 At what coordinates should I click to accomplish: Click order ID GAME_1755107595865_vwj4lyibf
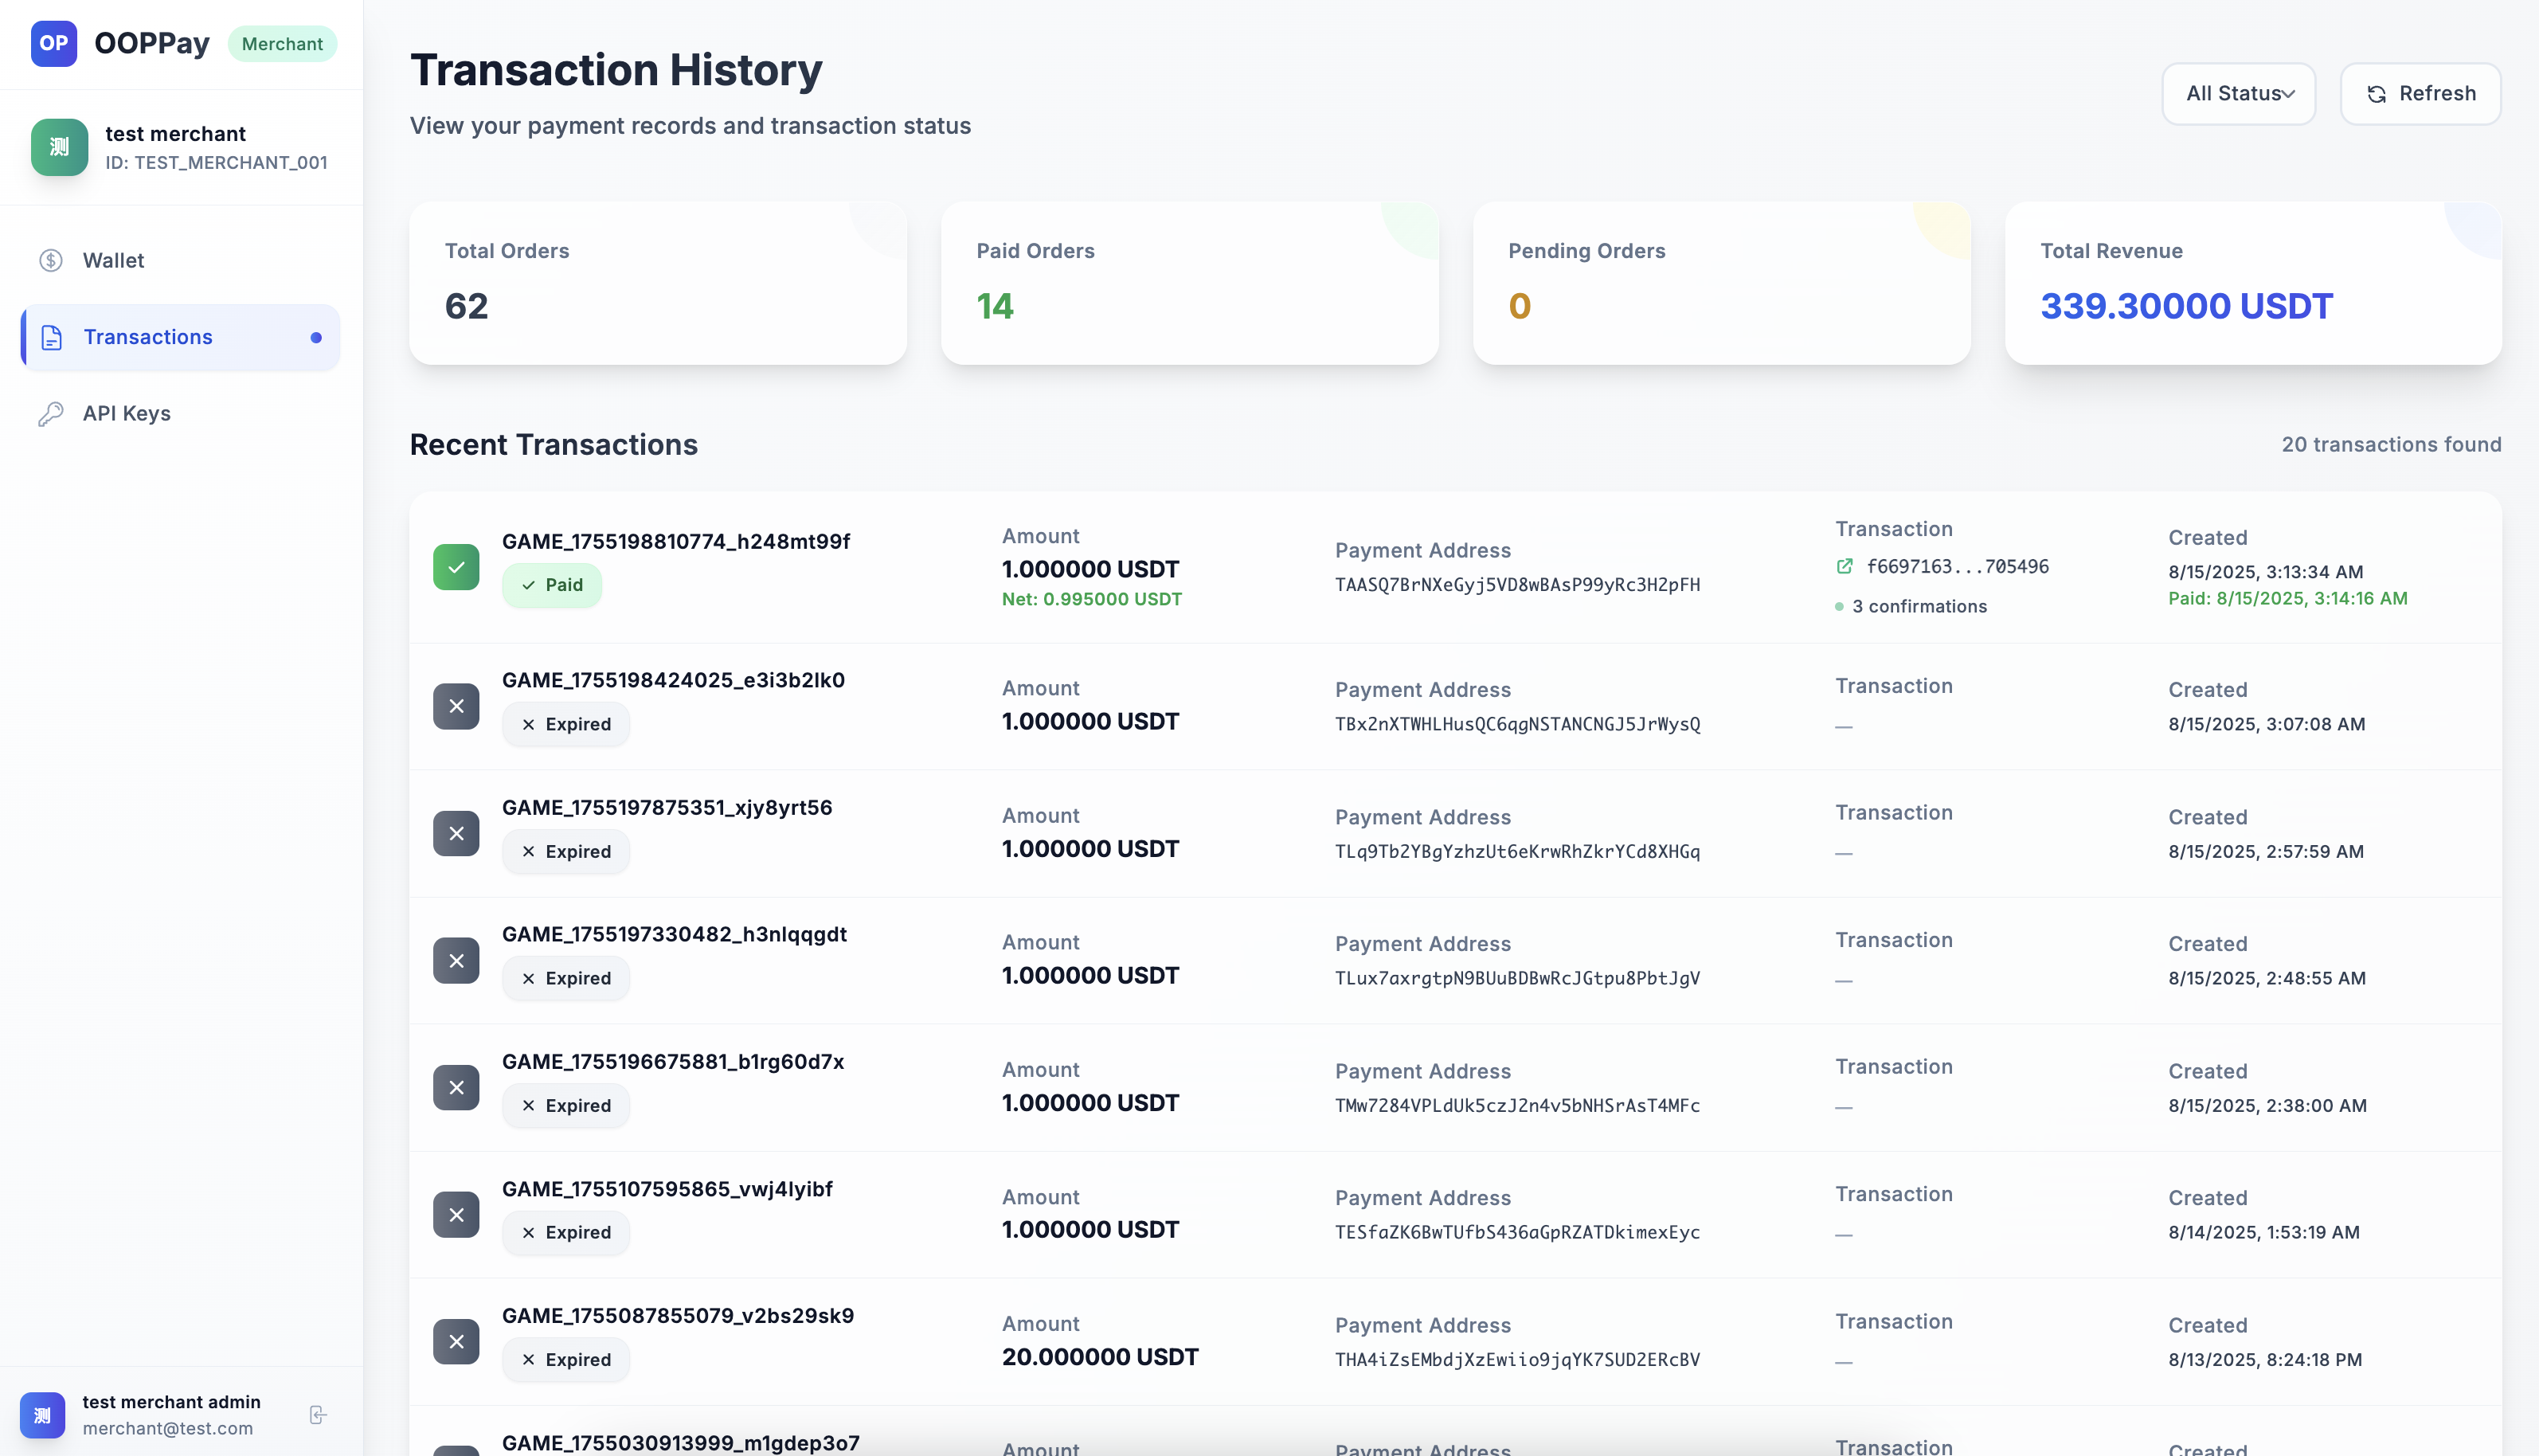(x=667, y=1188)
